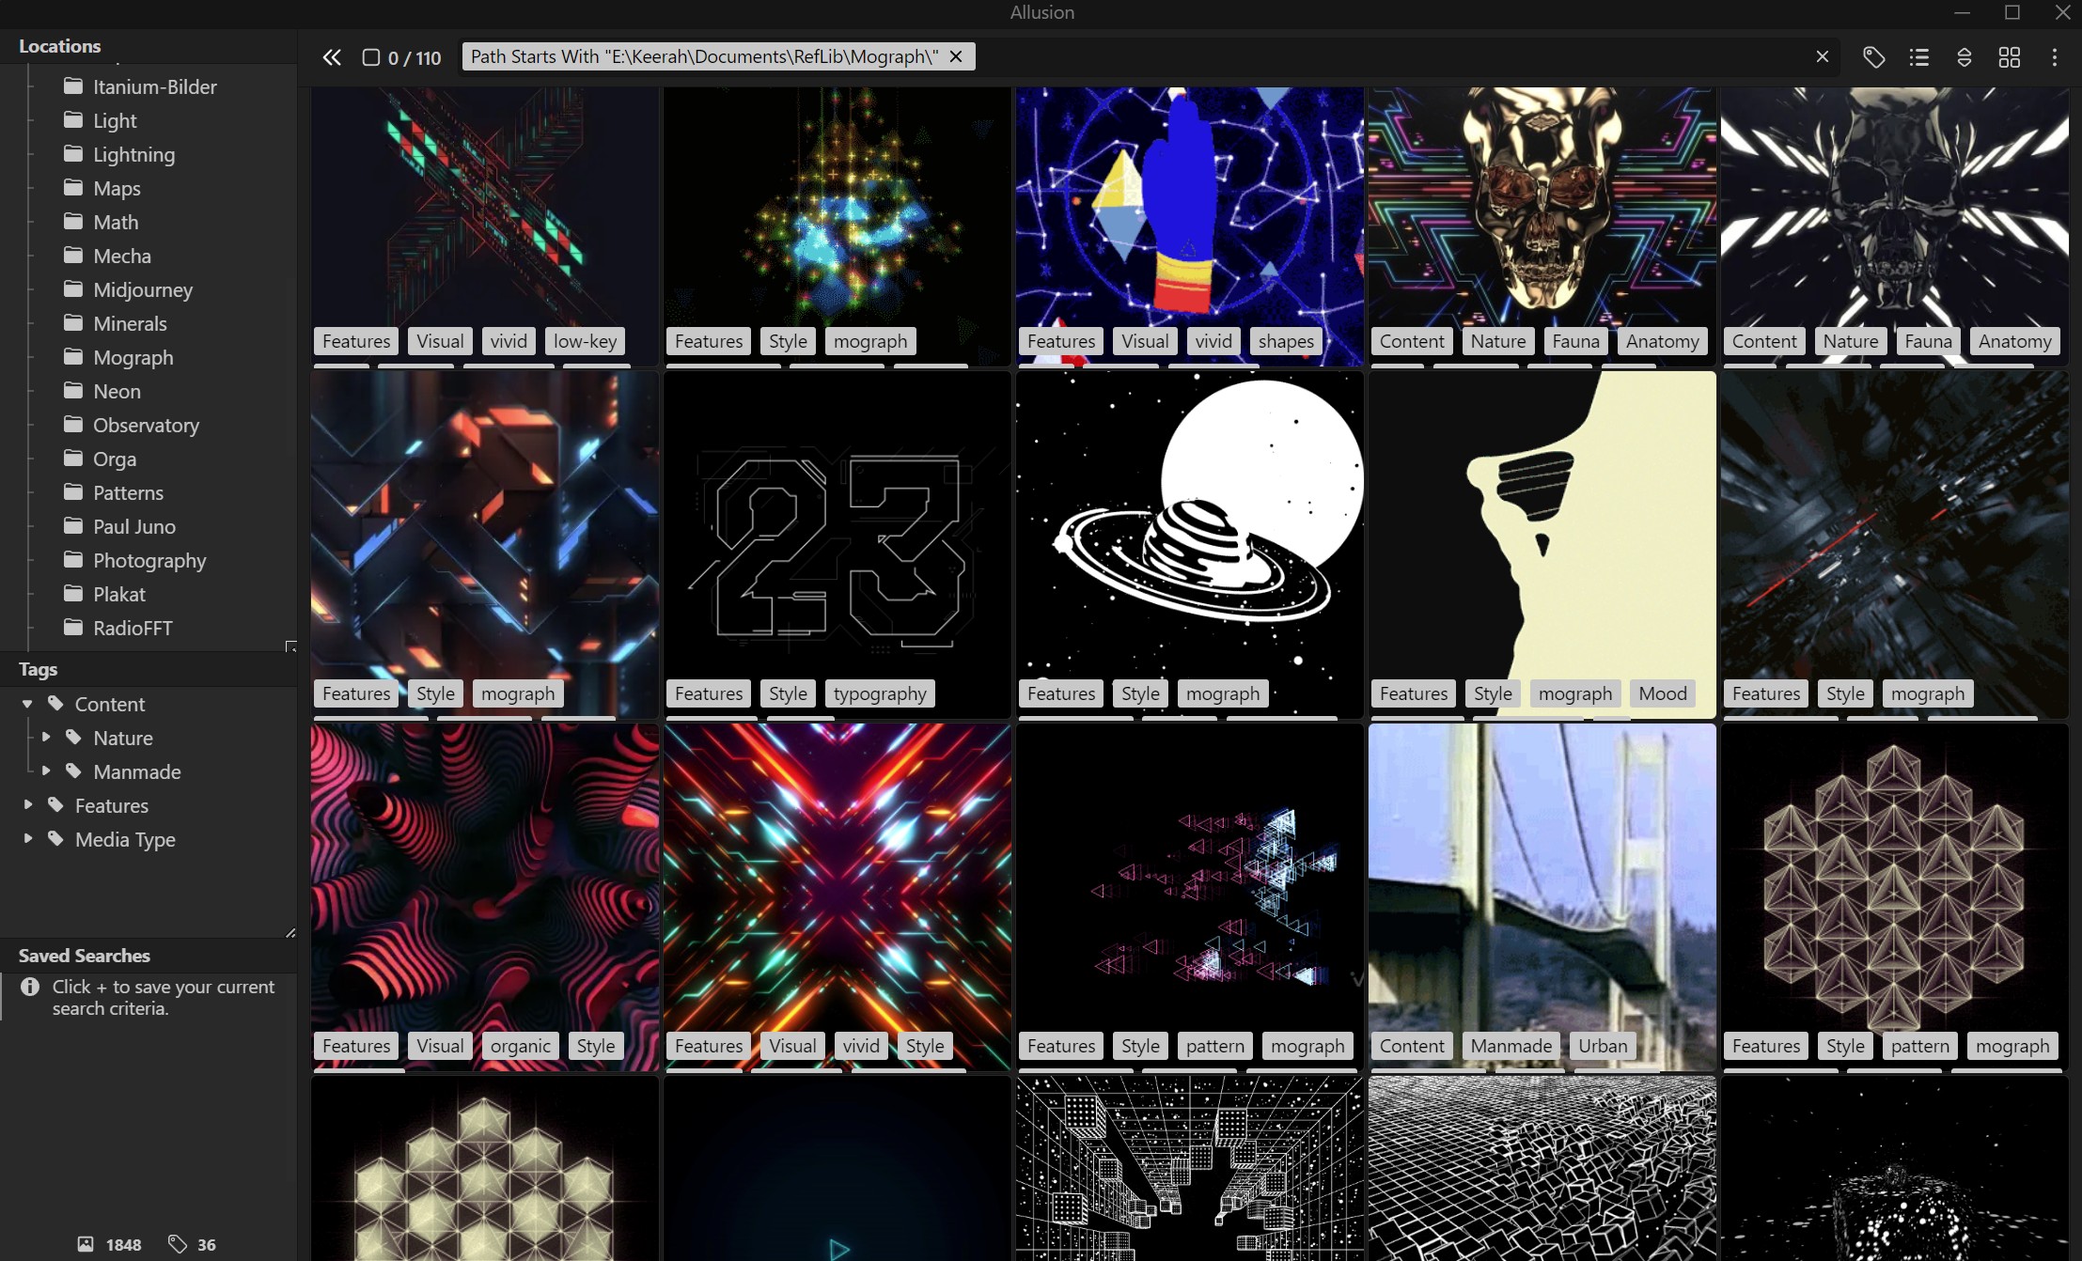Screen dimensions: 2082x1261
Task: Select the Media Type tag icon
Action: point(55,839)
